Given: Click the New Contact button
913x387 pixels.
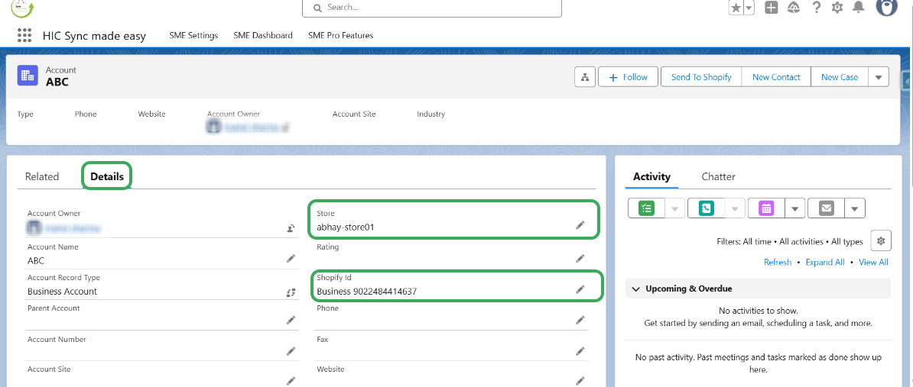Looking at the screenshot, I should [x=776, y=76].
